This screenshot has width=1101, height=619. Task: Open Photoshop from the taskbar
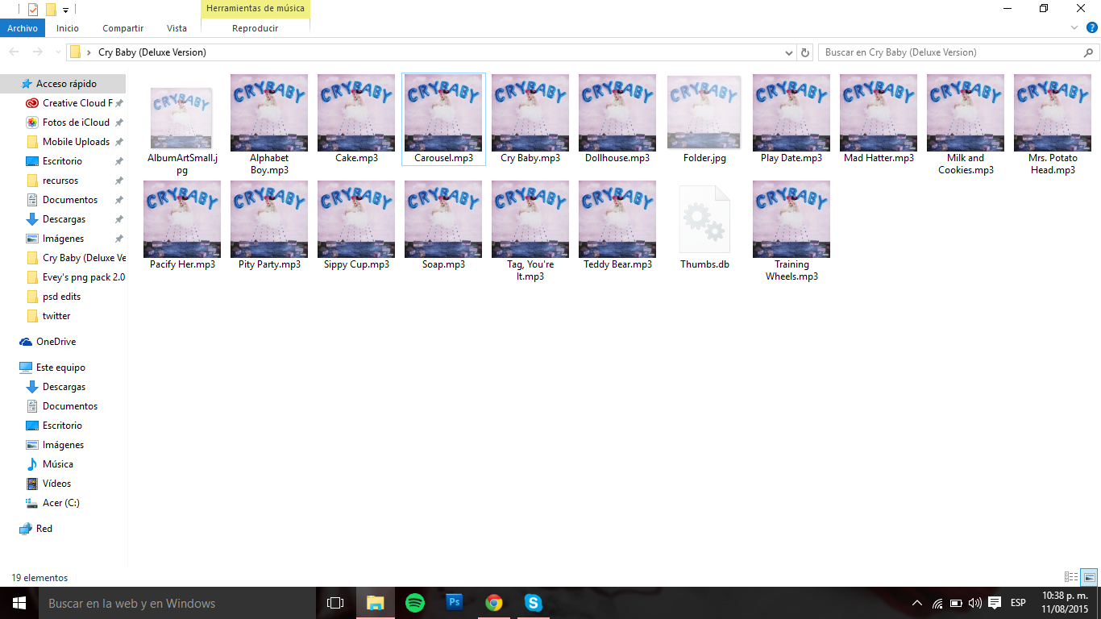tap(455, 603)
